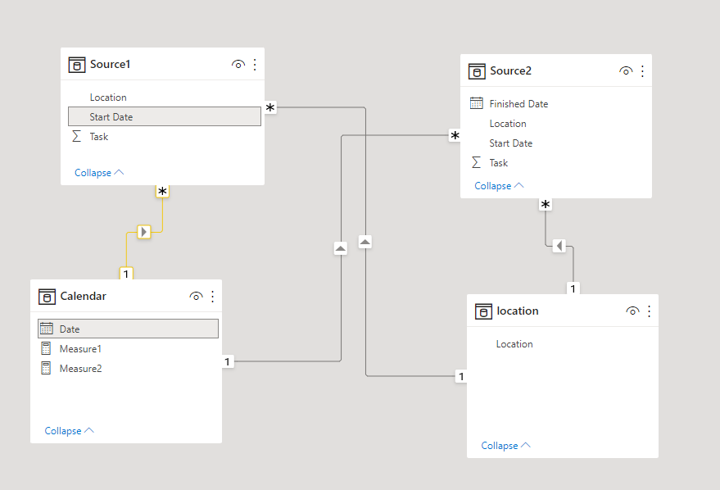This screenshot has width=720, height=490.
Task: Click the calendar icon beside Date field
Action: [47, 329]
